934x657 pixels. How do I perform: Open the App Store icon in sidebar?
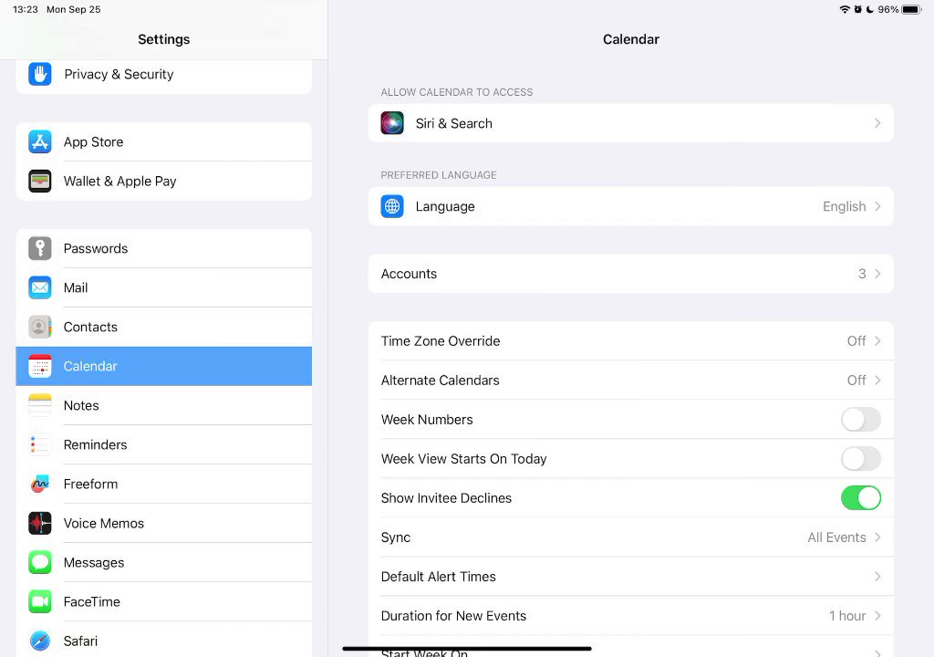pyautogui.click(x=40, y=141)
